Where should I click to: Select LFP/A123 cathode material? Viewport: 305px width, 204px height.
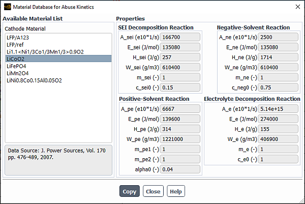(x=58, y=38)
